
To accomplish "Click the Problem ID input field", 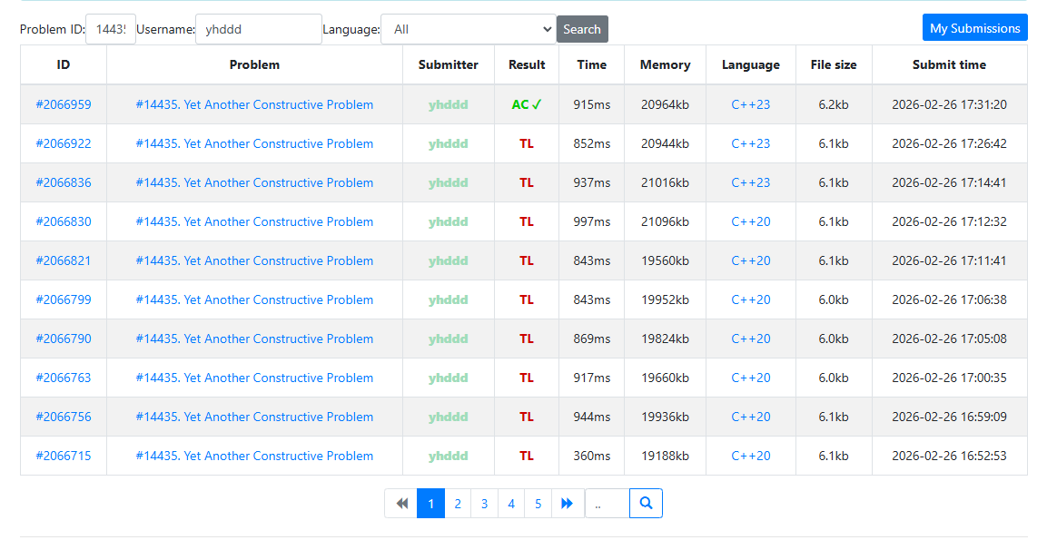I will click(x=111, y=29).
